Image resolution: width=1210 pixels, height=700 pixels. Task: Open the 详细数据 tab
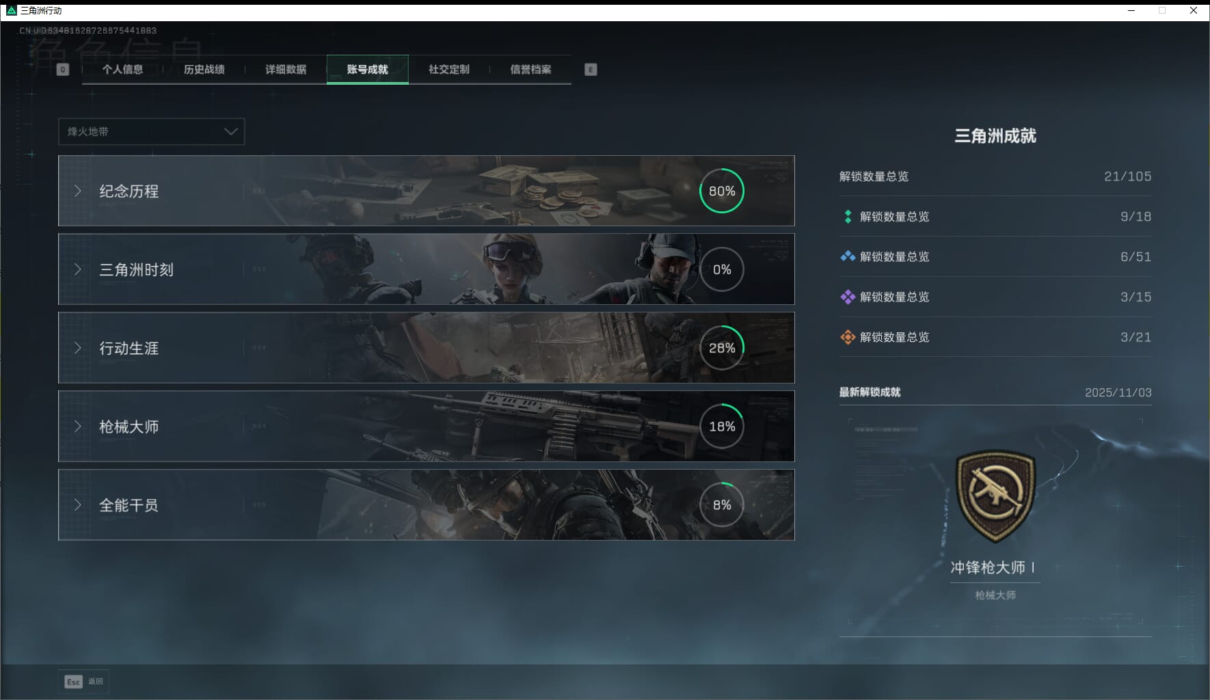[x=286, y=70]
